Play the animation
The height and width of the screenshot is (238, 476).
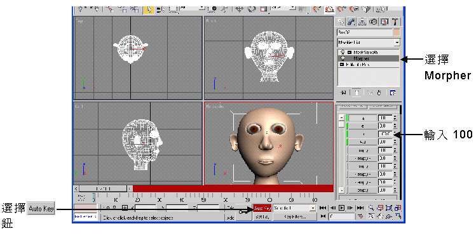(x=342, y=208)
